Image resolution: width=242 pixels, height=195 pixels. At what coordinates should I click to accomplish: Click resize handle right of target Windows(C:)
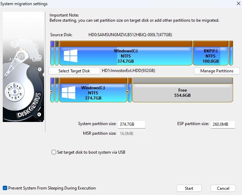[127, 92]
